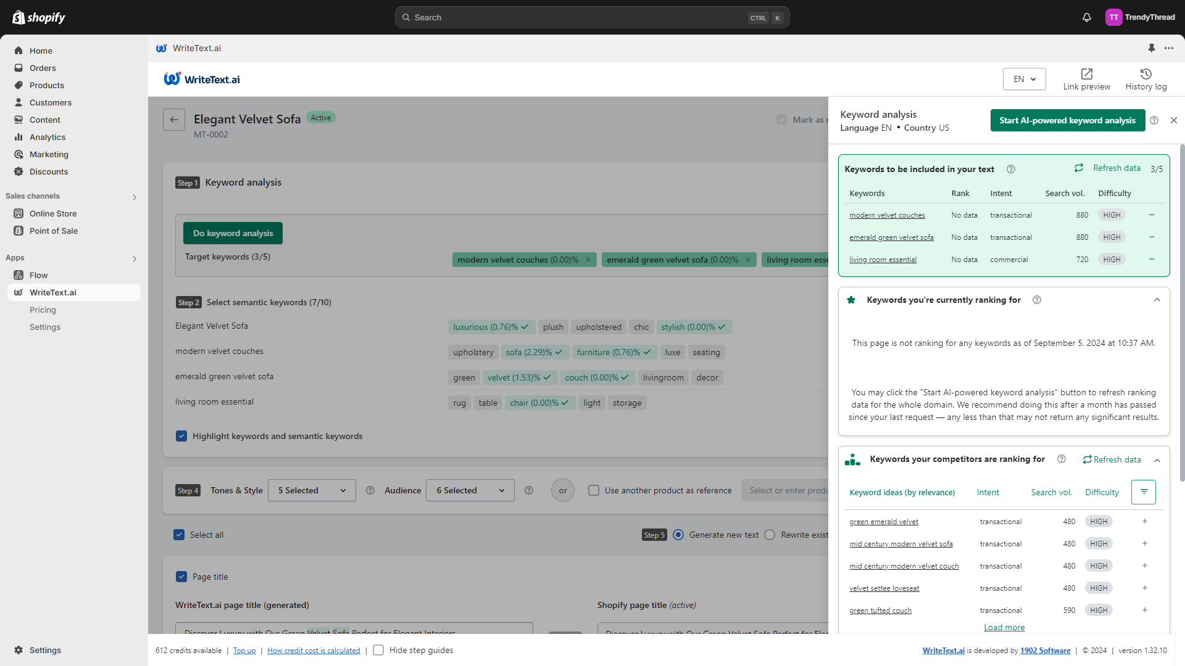
Task: Sort by Keyword ideas (by relevance)
Action: tap(902, 492)
